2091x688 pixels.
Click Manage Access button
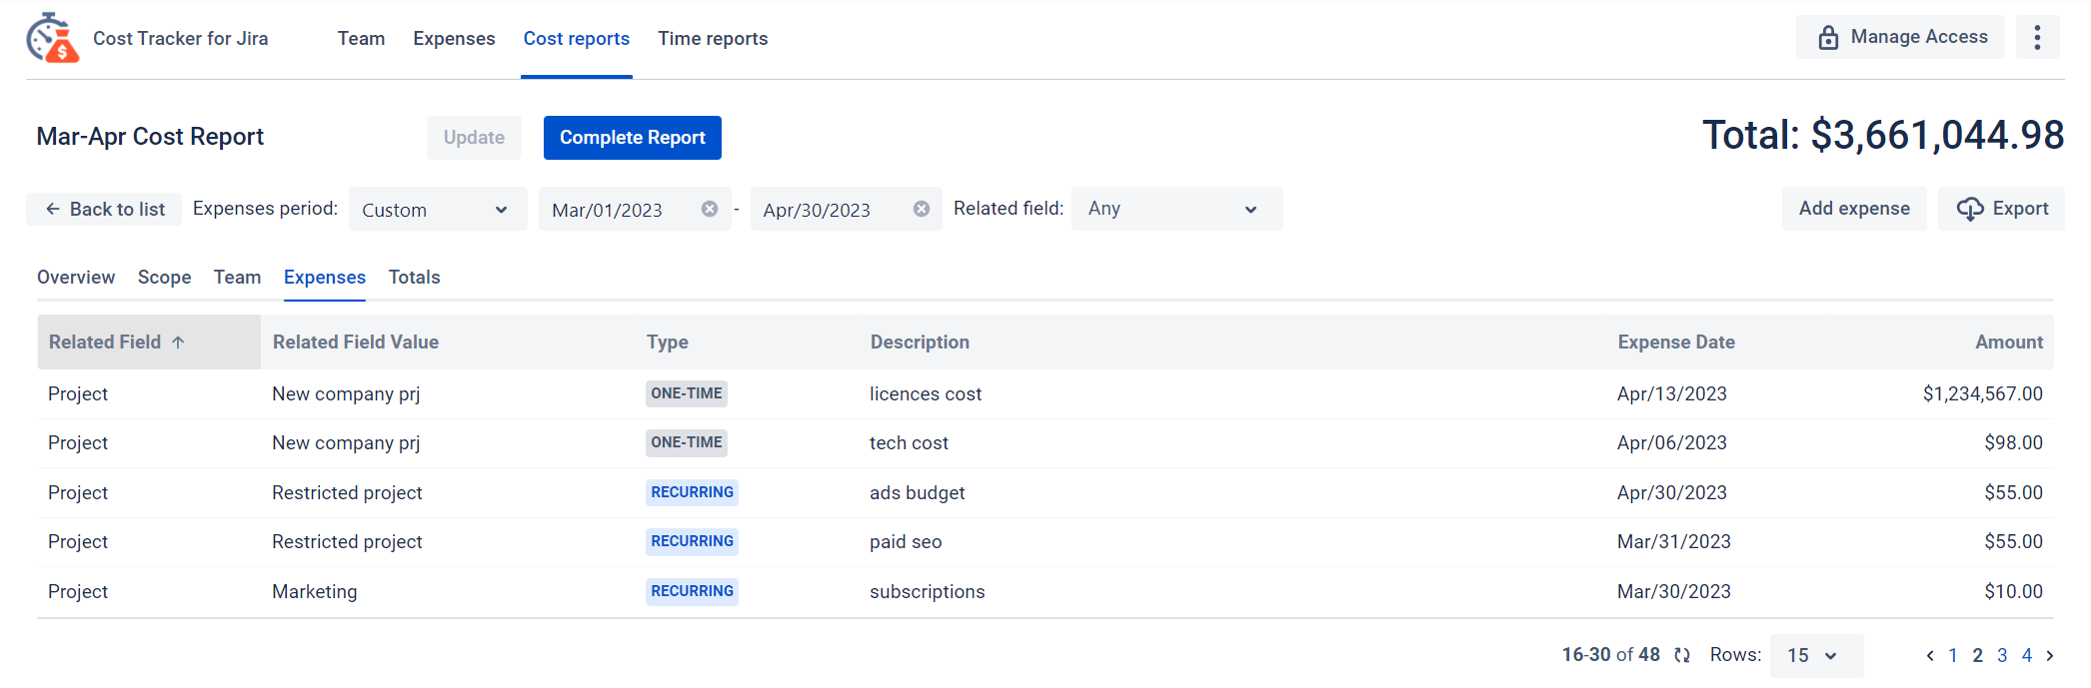pyautogui.click(x=1900, y=38)
